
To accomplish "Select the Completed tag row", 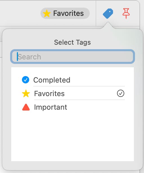I will click(x=73, y=80).
